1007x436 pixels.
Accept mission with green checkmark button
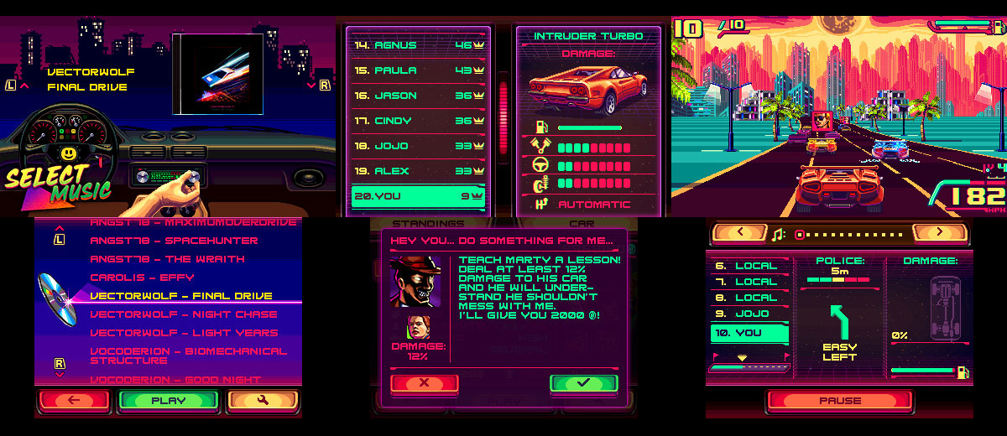(x=583, y=383)
